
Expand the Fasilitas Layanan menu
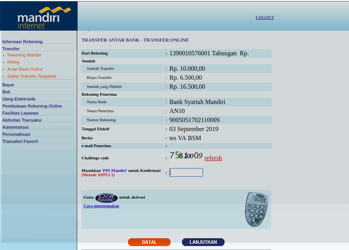coord(20,113)
